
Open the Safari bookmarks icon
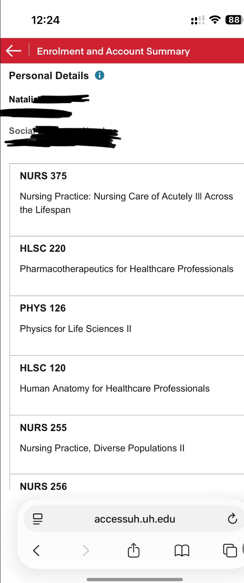(x=182, y=550)
